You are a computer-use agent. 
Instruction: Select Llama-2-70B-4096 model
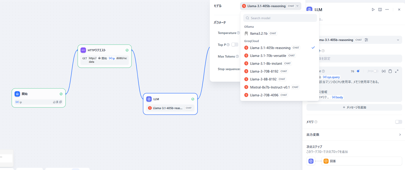280,95
